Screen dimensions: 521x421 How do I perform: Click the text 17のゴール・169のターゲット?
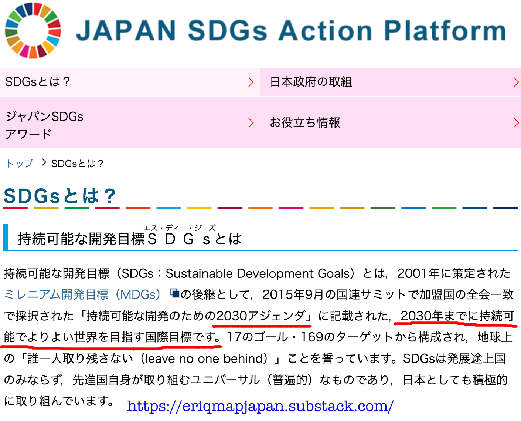(310, 337)
